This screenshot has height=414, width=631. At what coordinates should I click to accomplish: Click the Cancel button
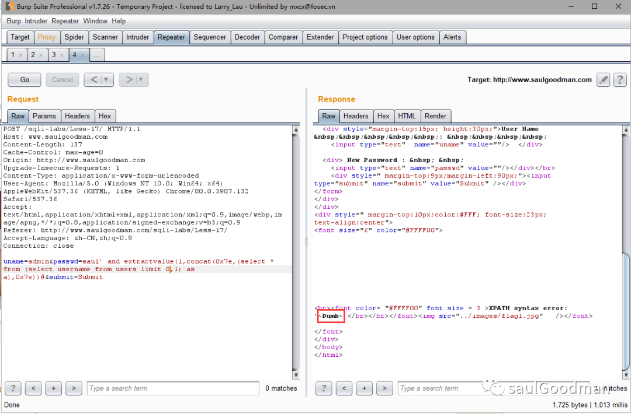point(63,79)
